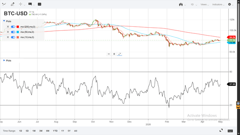The width and height of the screenshot is (240, 135).
Task: Click the 77.1k green price label
Action: (231, 40)
